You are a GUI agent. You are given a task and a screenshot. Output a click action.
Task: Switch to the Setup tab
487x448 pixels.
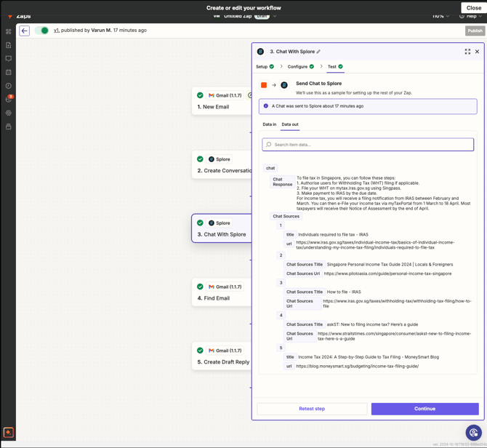[x=265, y=66]
